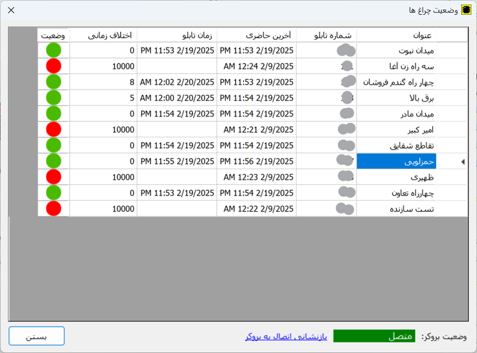Viewport: 477px width, 353px height.
Task: Click the application icon in the title bar
Action: click(466, 10)
